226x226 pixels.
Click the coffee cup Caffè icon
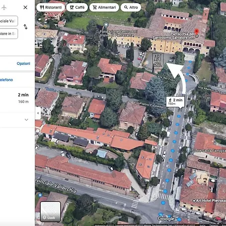72,8
